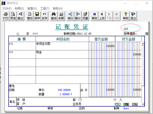Add a new voucher with 增加
The image size is (153, 114).
coord(30,16)
